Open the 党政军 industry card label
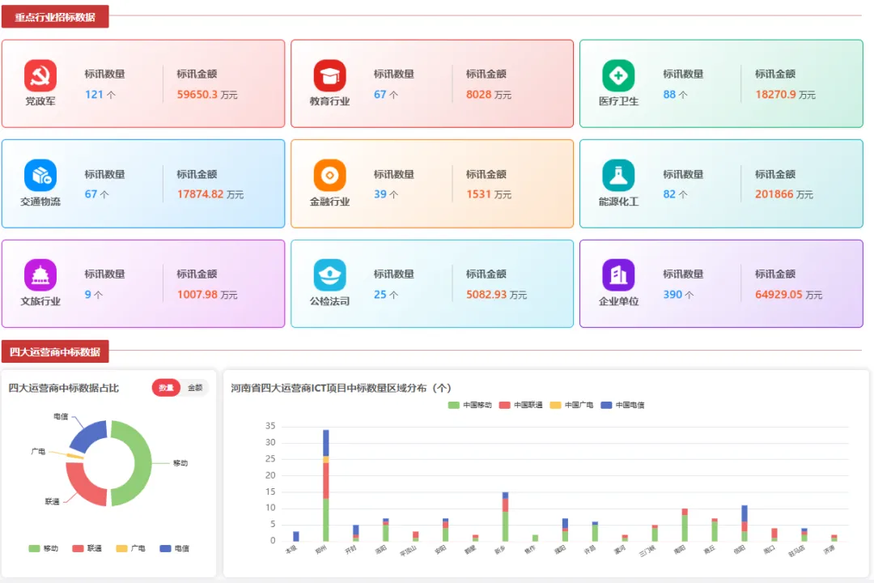 [40, 101]
